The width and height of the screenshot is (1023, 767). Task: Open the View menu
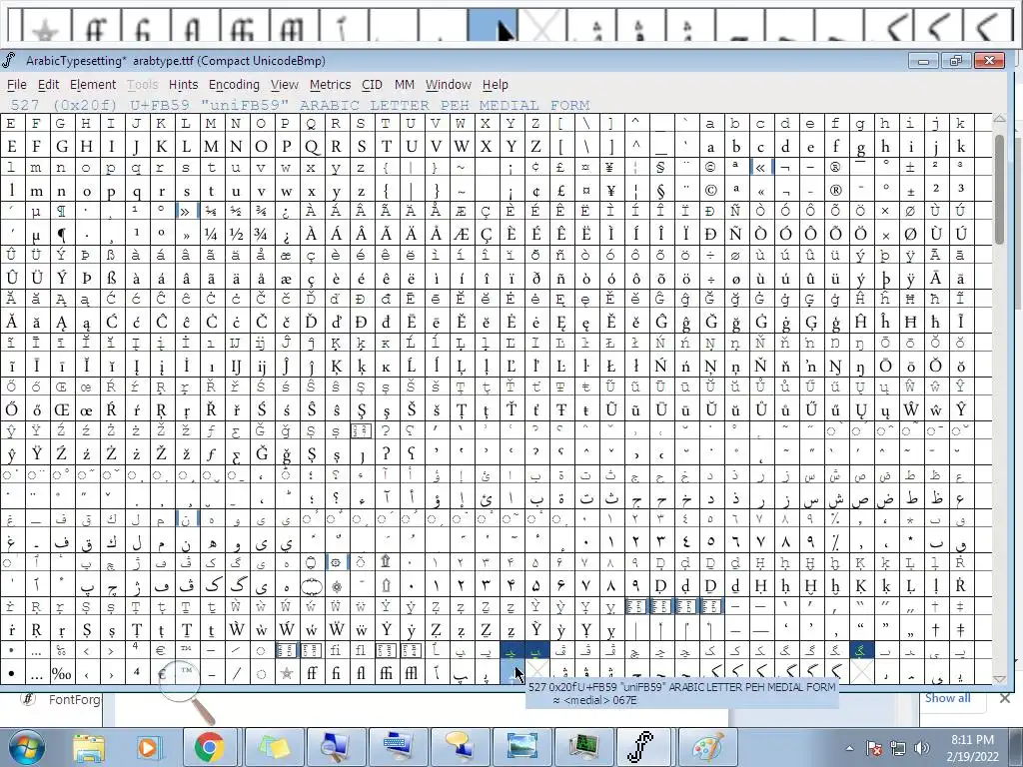click(285, 84)
